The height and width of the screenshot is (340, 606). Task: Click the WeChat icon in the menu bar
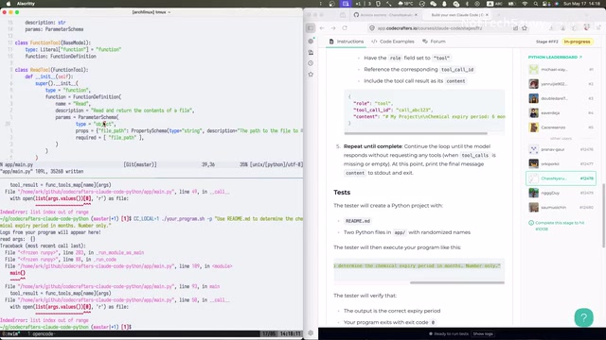point(434,4)
